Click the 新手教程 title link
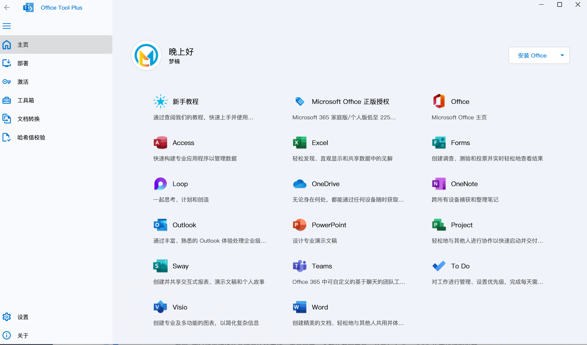Image resolution: width=587 pixels, height=345 pixels. tap(186, 101)
